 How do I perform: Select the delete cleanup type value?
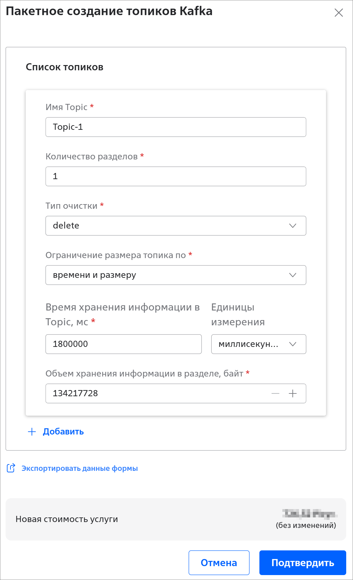66,226
